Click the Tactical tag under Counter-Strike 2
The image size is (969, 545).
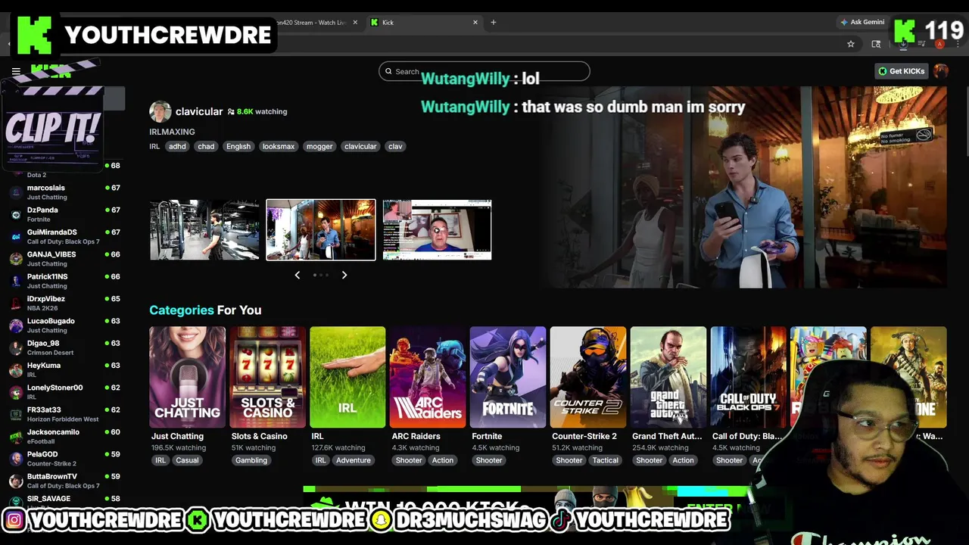[606, 460]
